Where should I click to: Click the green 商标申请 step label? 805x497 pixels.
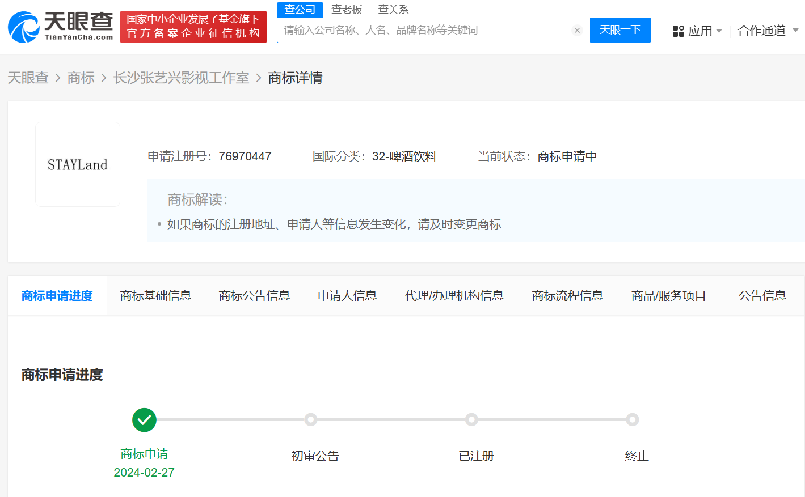coord(144,454)
